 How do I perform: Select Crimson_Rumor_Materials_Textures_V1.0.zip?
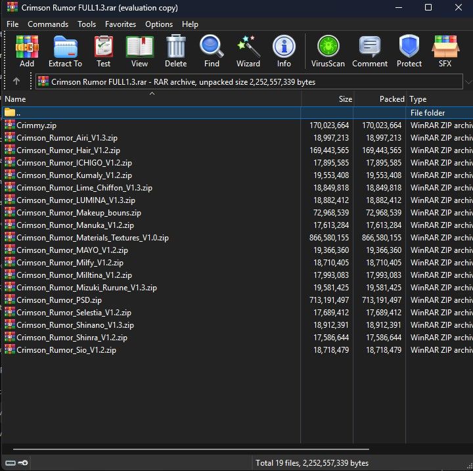point(93,237)
